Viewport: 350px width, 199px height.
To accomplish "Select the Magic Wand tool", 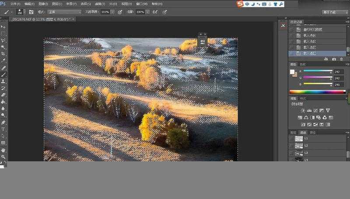I will 3,47.
